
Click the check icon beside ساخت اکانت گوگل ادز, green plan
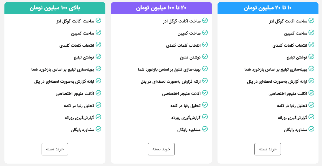tap(98, 20)
